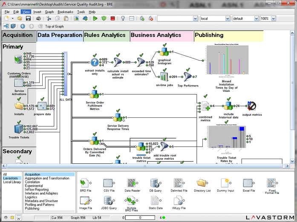The height and width of the screenshot is (222, 297).
Task: Click the Save floppy disk icon
Action: (x=28, y=18)
